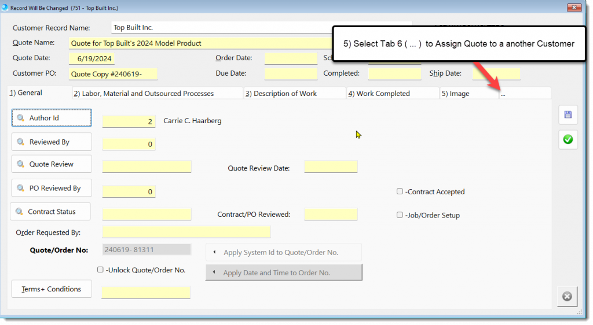This screenshot has height=325, width=593.
Task: Click the Reviewed By number field
Action: [x=129, y=144]
